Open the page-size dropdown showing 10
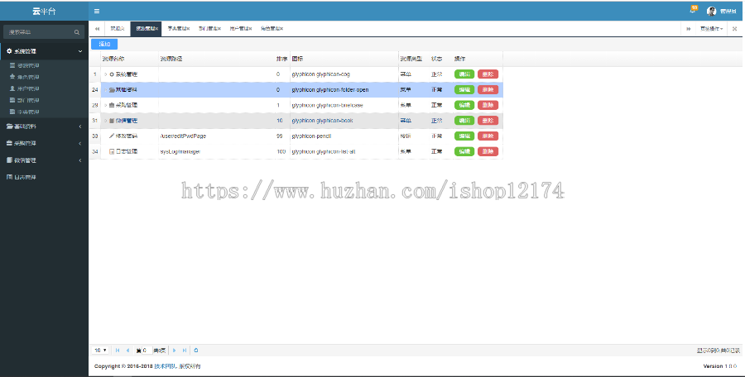This screenshot has height=377, width=745. pyautogui.click(x=100, y=351)
